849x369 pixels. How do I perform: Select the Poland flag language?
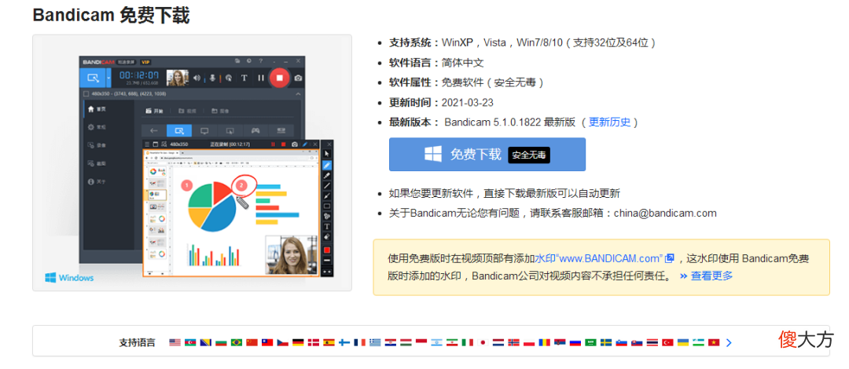pos(529,342)
